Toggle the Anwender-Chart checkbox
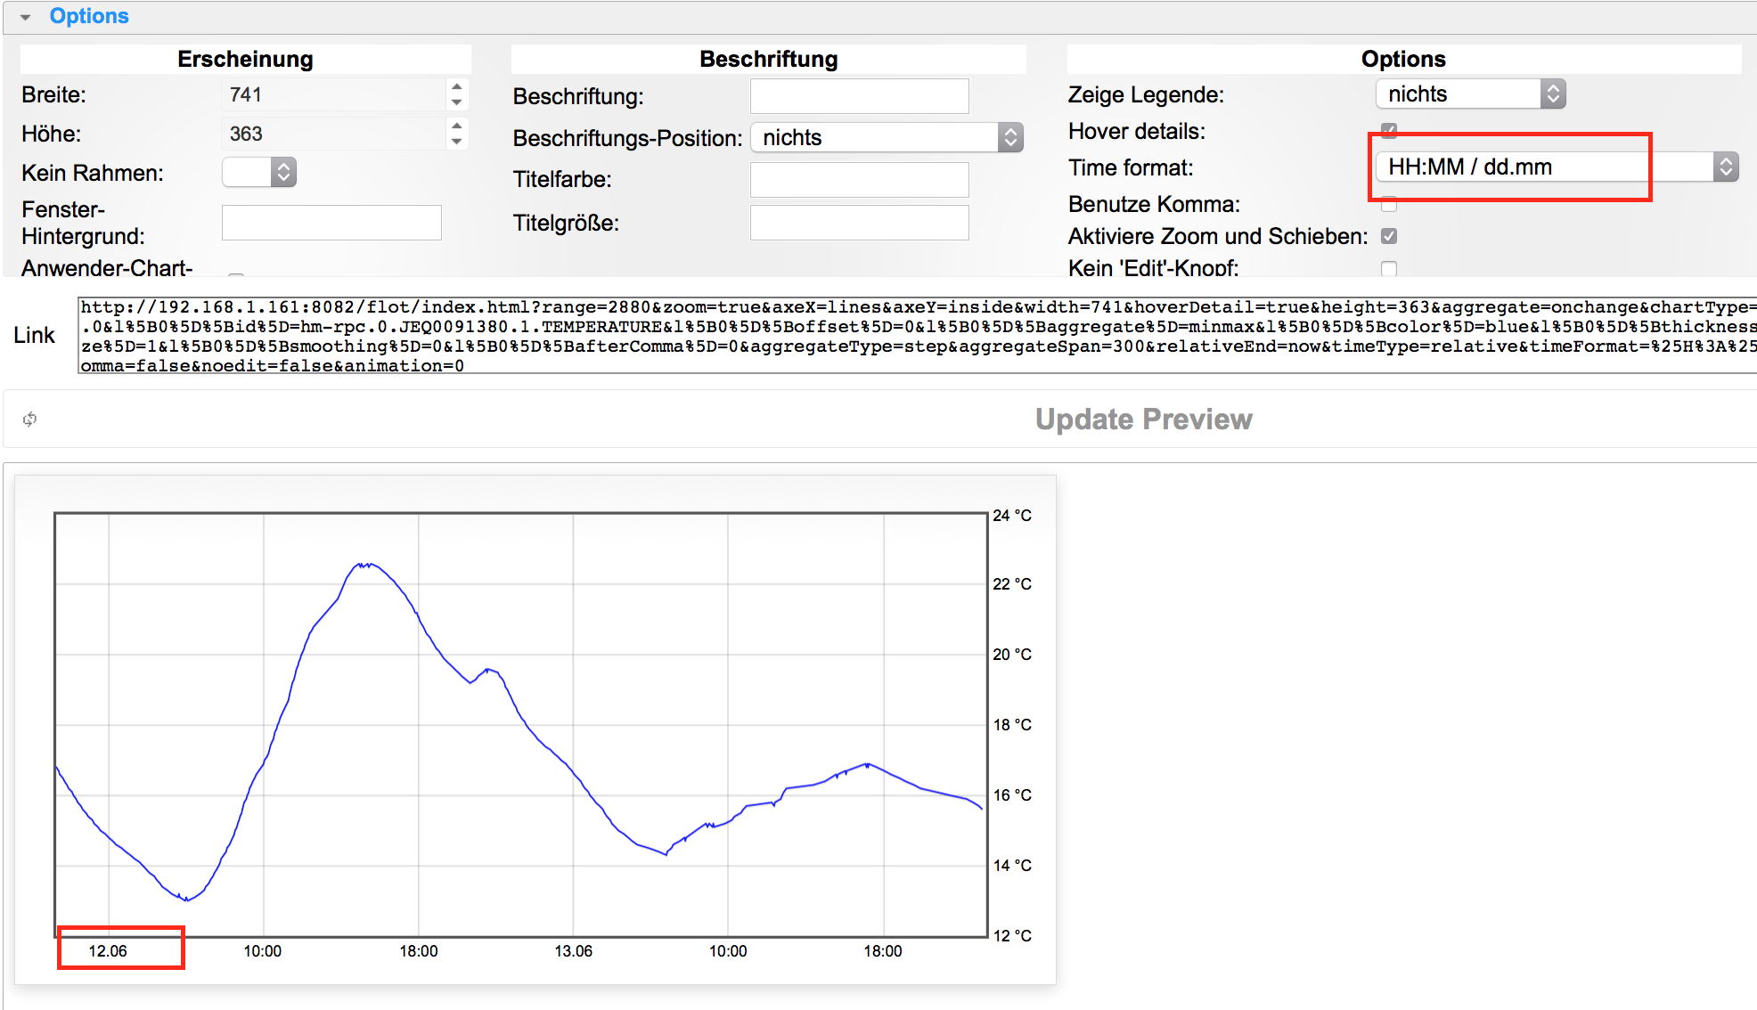The width and height of the screenshot is (1757, 1010). [236, 274]
